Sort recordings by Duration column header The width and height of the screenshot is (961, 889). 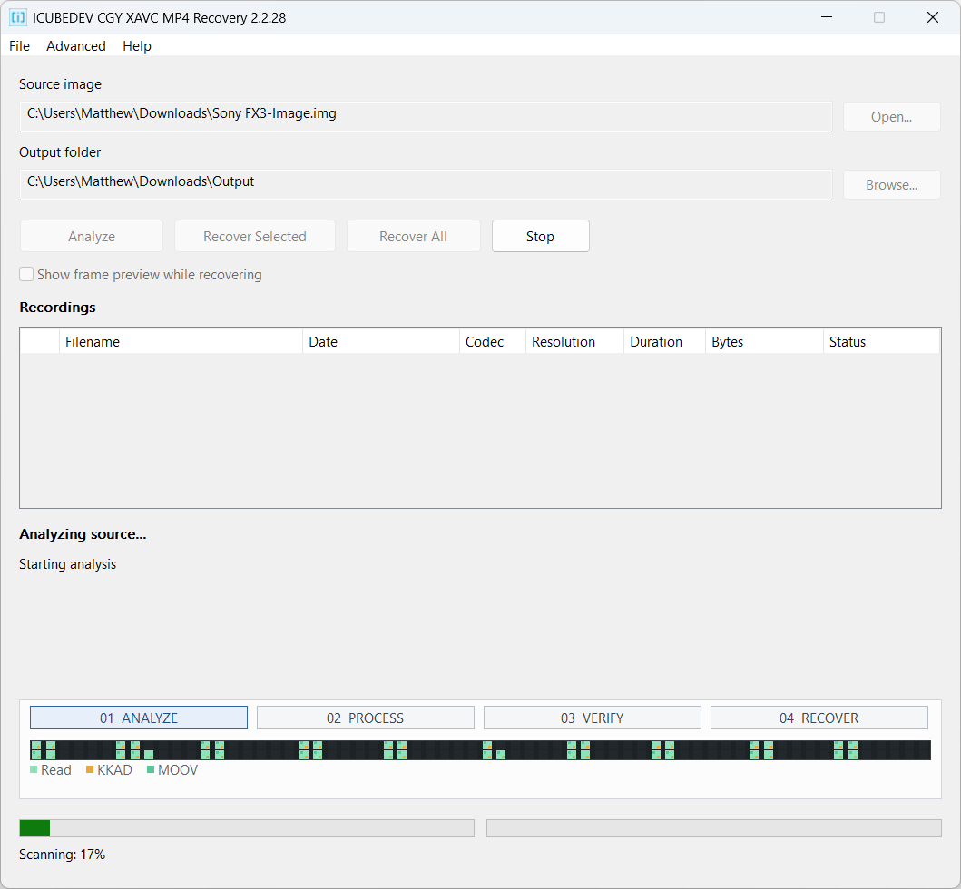coord(664,341)
